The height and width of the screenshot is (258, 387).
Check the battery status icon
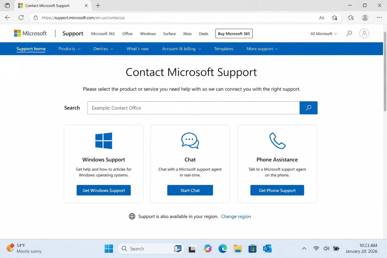[x=336, y=249]
